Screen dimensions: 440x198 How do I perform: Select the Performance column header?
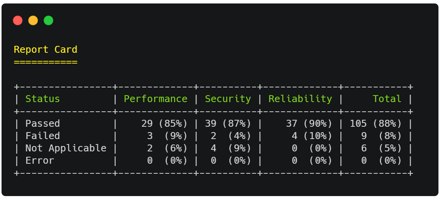point(155,99)
